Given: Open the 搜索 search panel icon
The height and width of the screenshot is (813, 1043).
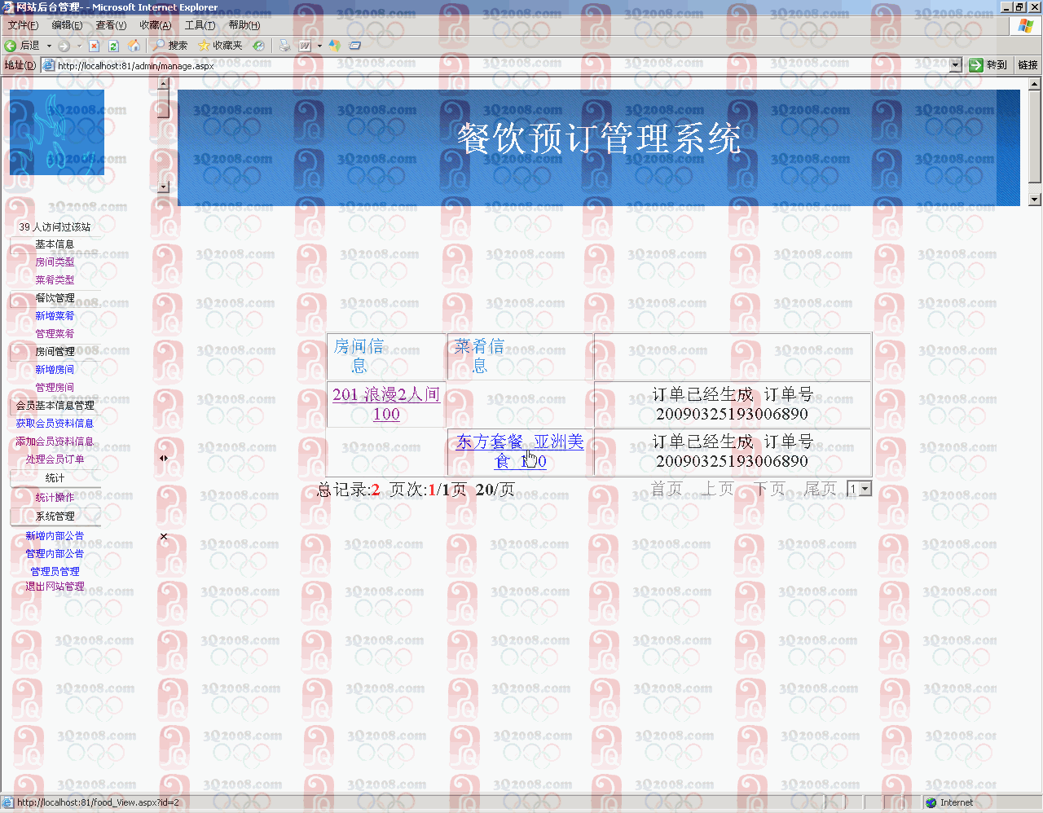Looking at the screenshot, I should pyautogui.click(x=159, y=46).
